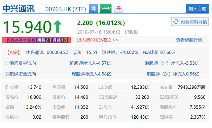Image resolution: width=212 pixels, height=128 pixels.
Task: Click the 昨收盘 label
Action: (12, 87)
